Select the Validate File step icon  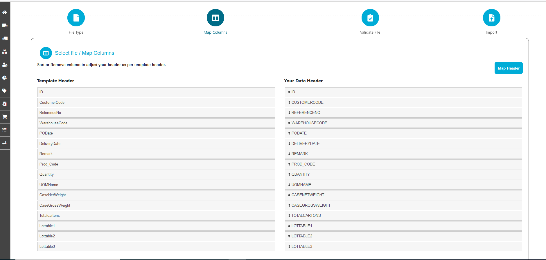click(370, 18)
